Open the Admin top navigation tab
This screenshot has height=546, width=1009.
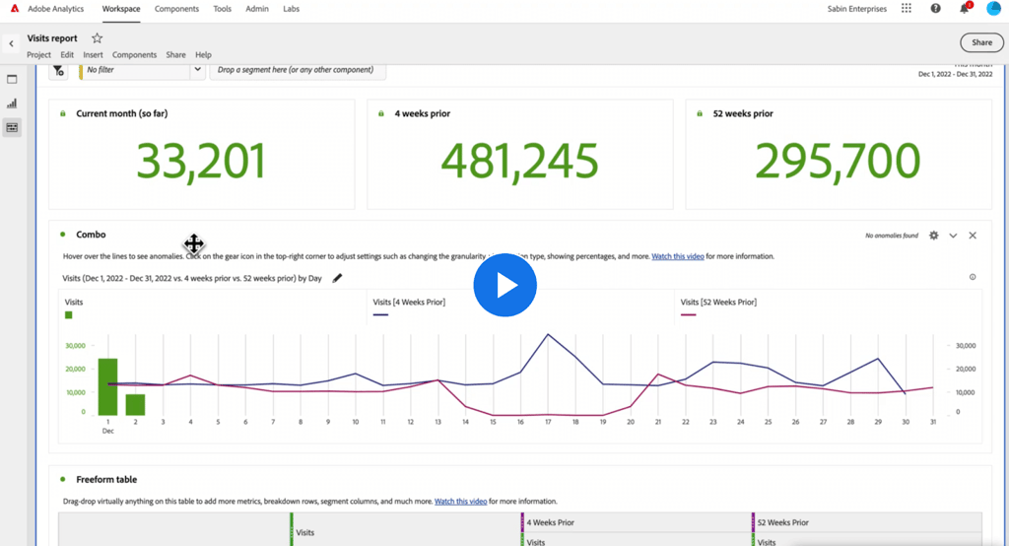[x=257, y=9]
